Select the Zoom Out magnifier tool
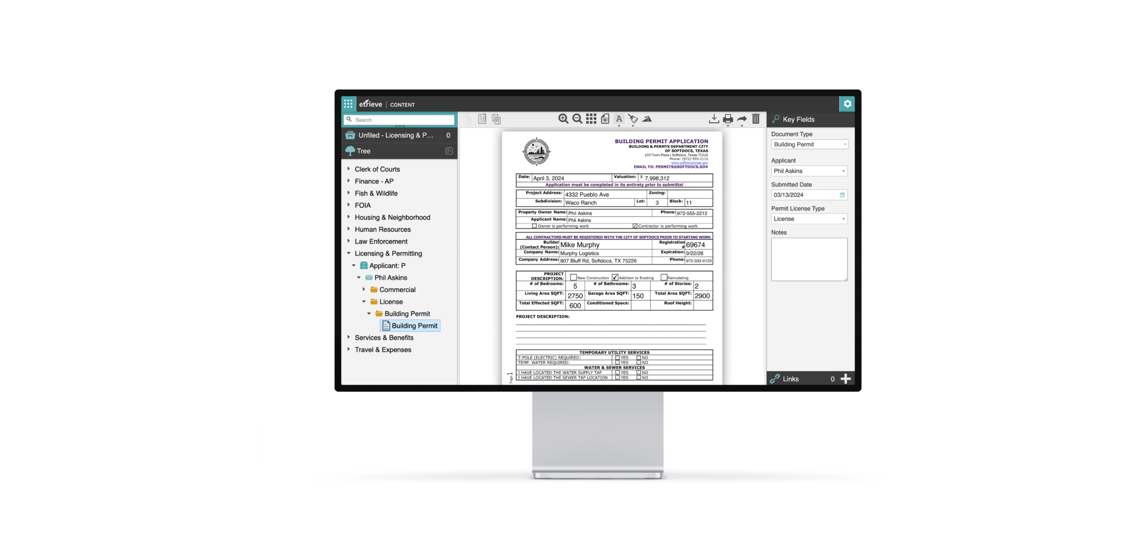Image resolution: width=1142 pixels, height=536 pixels. point(577,118)
